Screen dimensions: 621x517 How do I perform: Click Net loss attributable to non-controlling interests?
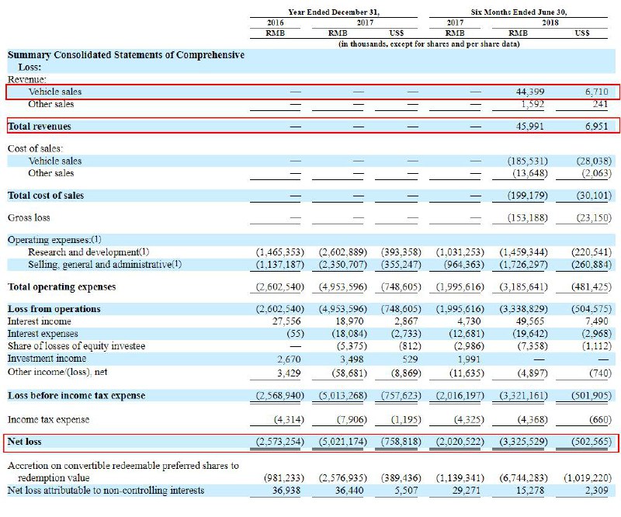pyautogui.click(x=106, y=490)
